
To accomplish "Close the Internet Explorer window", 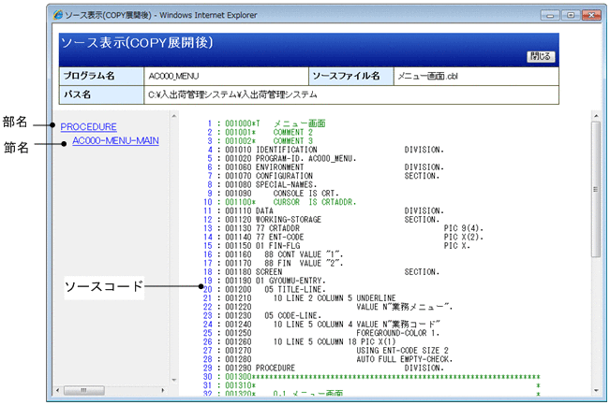I will 591,16.
